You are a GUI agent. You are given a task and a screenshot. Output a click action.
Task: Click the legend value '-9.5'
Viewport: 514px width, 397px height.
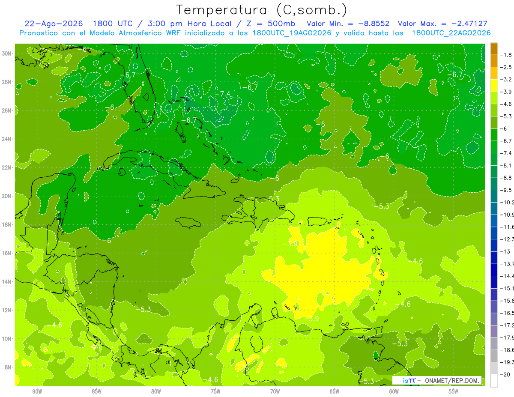click(506, 190)
